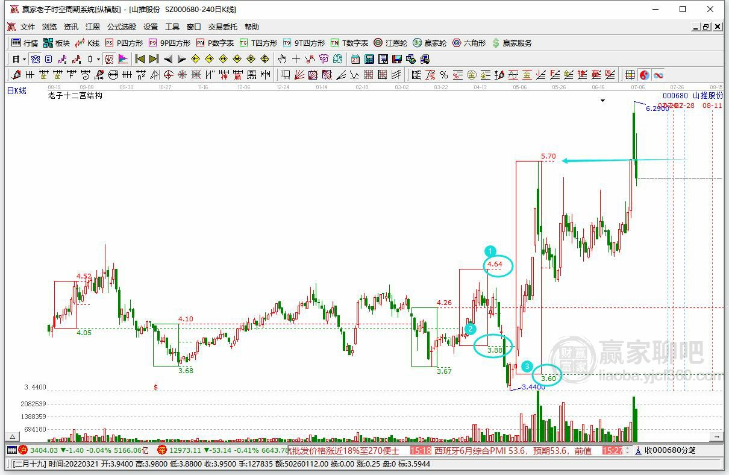The image size is (729, 475).
Task: Open the 工具 menu
Action: click(172, 27)
